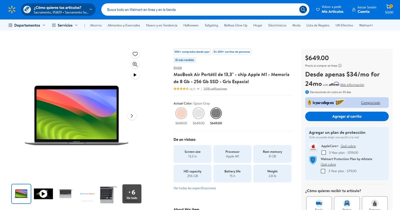Expand the Departamentos menu
The height and width of the screenshot is (210, 400).
(x=27, y=25)
